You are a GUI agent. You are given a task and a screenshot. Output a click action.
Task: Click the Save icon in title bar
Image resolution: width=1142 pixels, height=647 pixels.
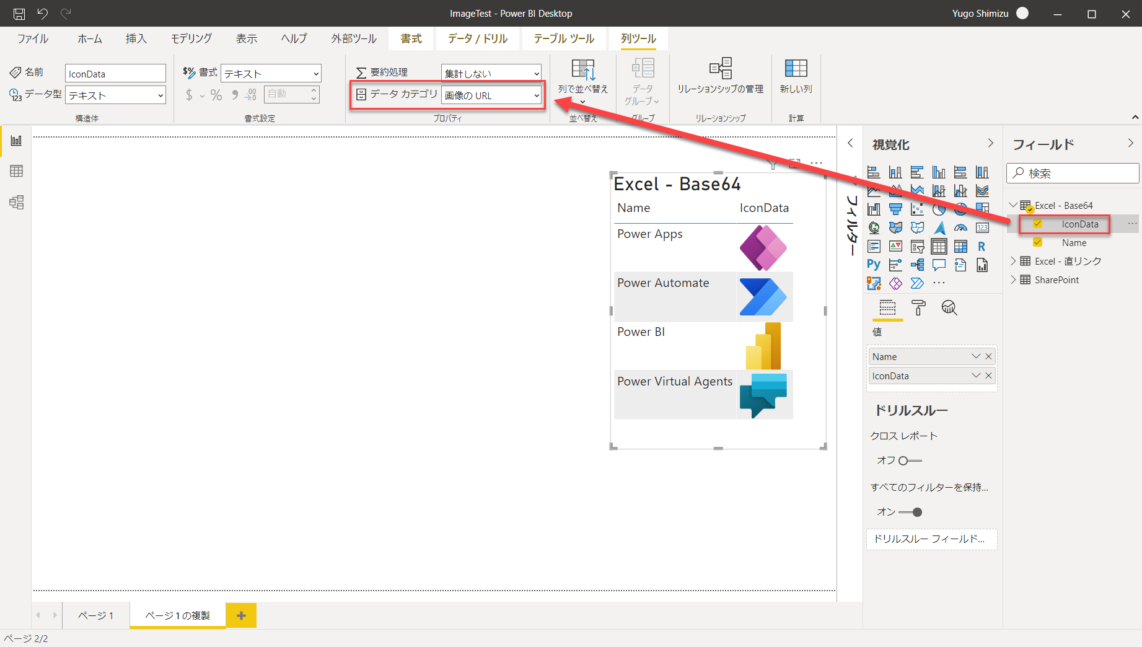[19, 13]
